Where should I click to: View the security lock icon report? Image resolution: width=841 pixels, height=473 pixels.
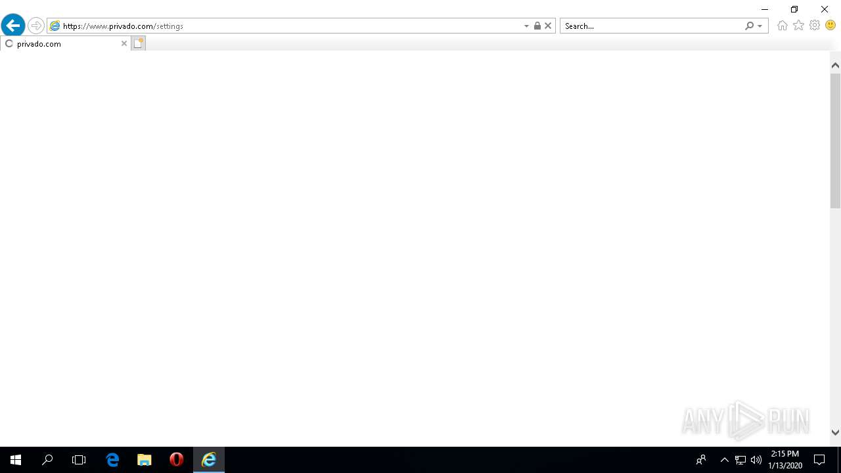tap(537, 26)
